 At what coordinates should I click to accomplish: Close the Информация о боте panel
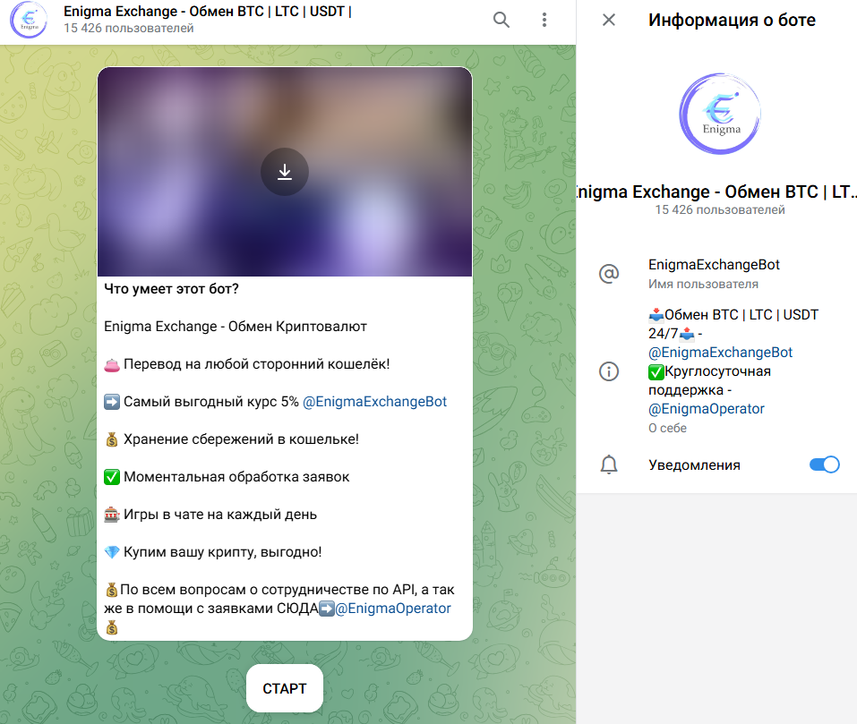(x=608, y=20)
